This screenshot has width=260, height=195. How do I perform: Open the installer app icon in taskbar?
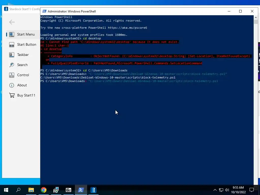pos(56,190)
